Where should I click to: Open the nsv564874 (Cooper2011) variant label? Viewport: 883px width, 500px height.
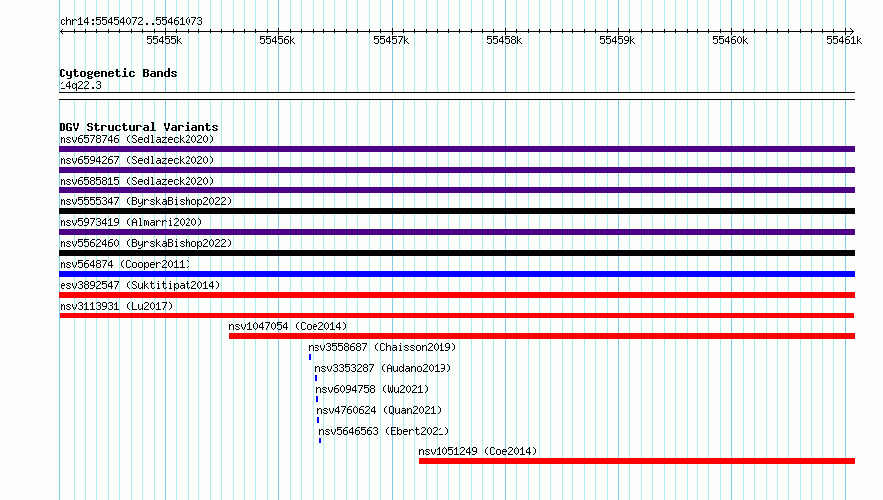coord(125,264)
